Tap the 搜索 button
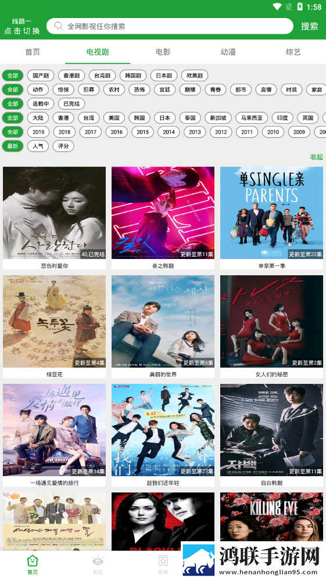This screenshot has height=579, width=326. tap(310, 26)
